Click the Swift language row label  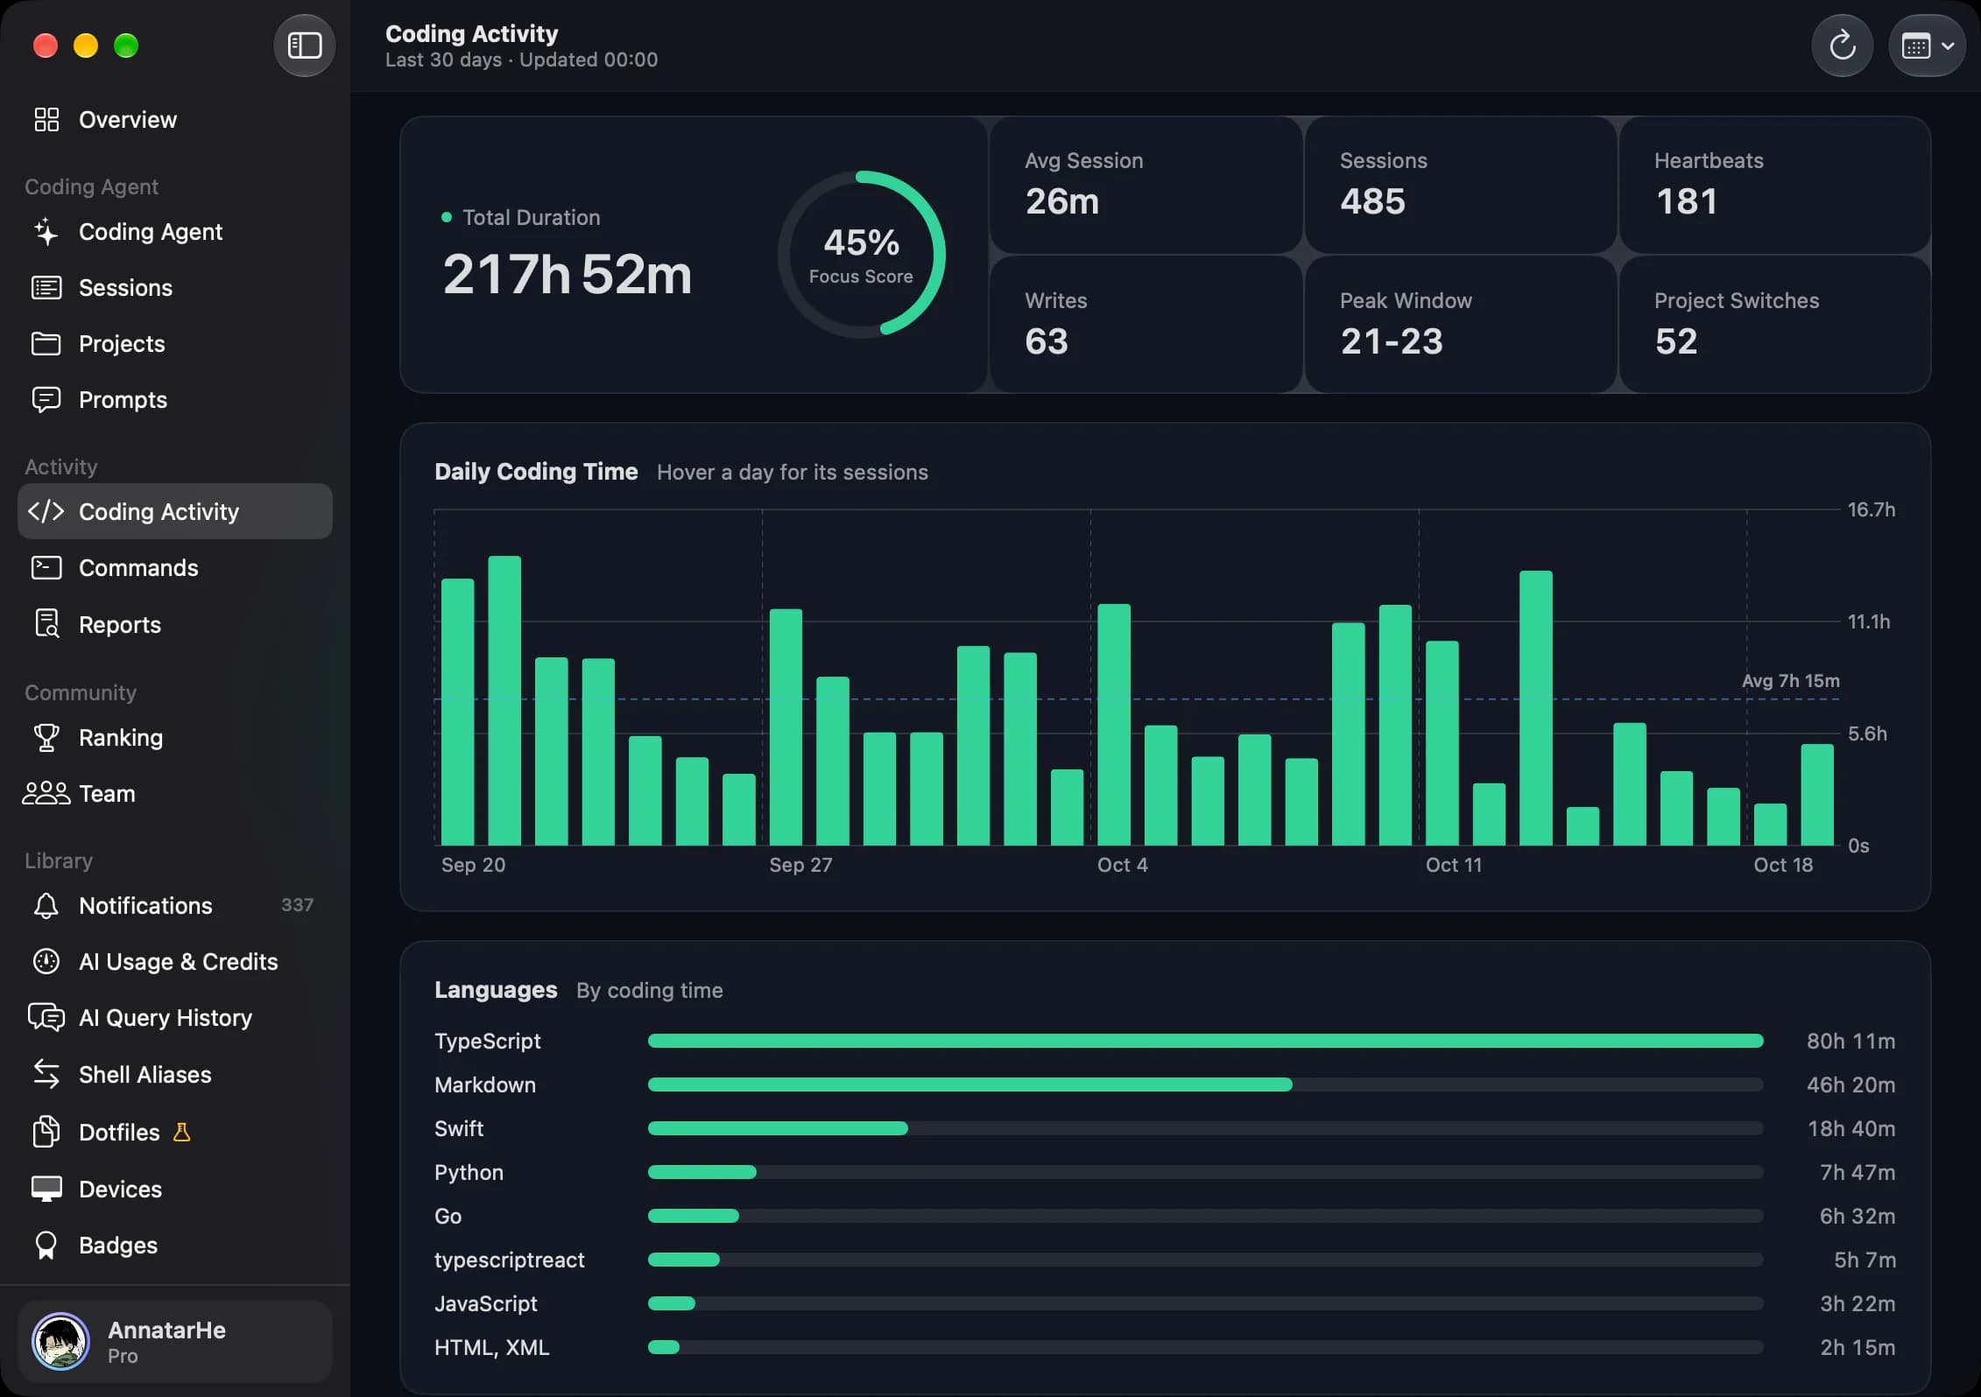pyautogui.click(x=459, y=1128)
